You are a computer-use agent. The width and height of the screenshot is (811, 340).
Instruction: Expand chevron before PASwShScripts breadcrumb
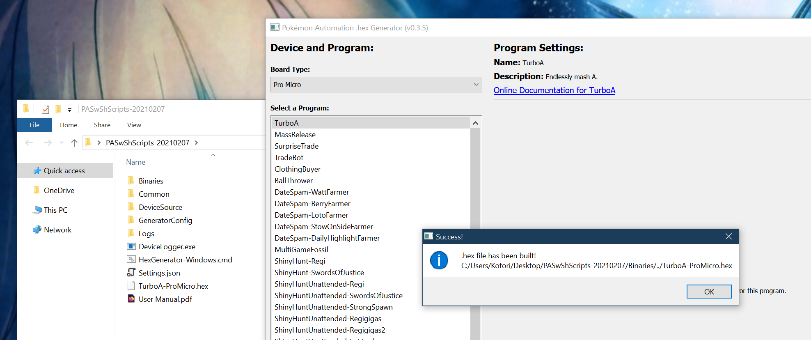pos(99,142)
